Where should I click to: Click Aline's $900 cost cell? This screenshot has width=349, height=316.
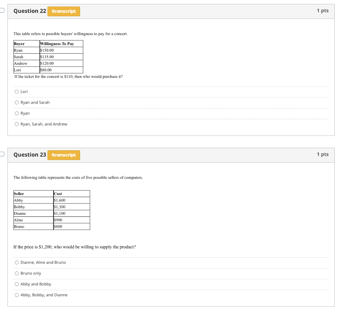tap(72, 220)
